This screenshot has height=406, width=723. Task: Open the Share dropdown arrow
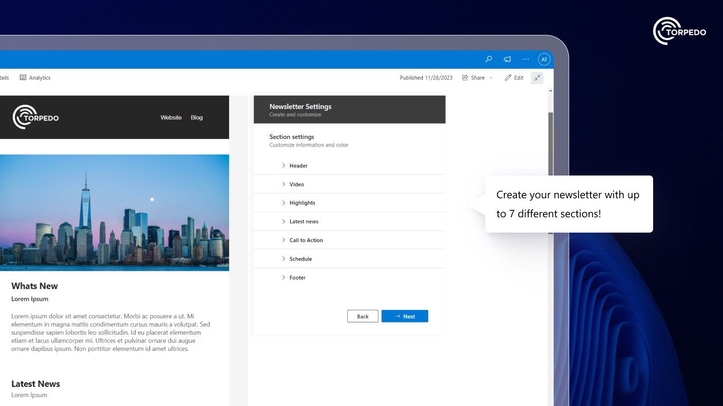[x=491, y=78]
